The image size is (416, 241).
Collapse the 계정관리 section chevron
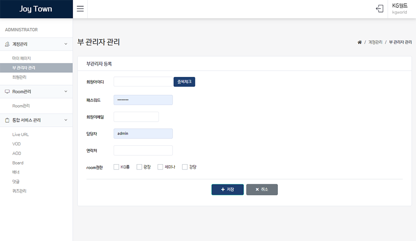66,44
